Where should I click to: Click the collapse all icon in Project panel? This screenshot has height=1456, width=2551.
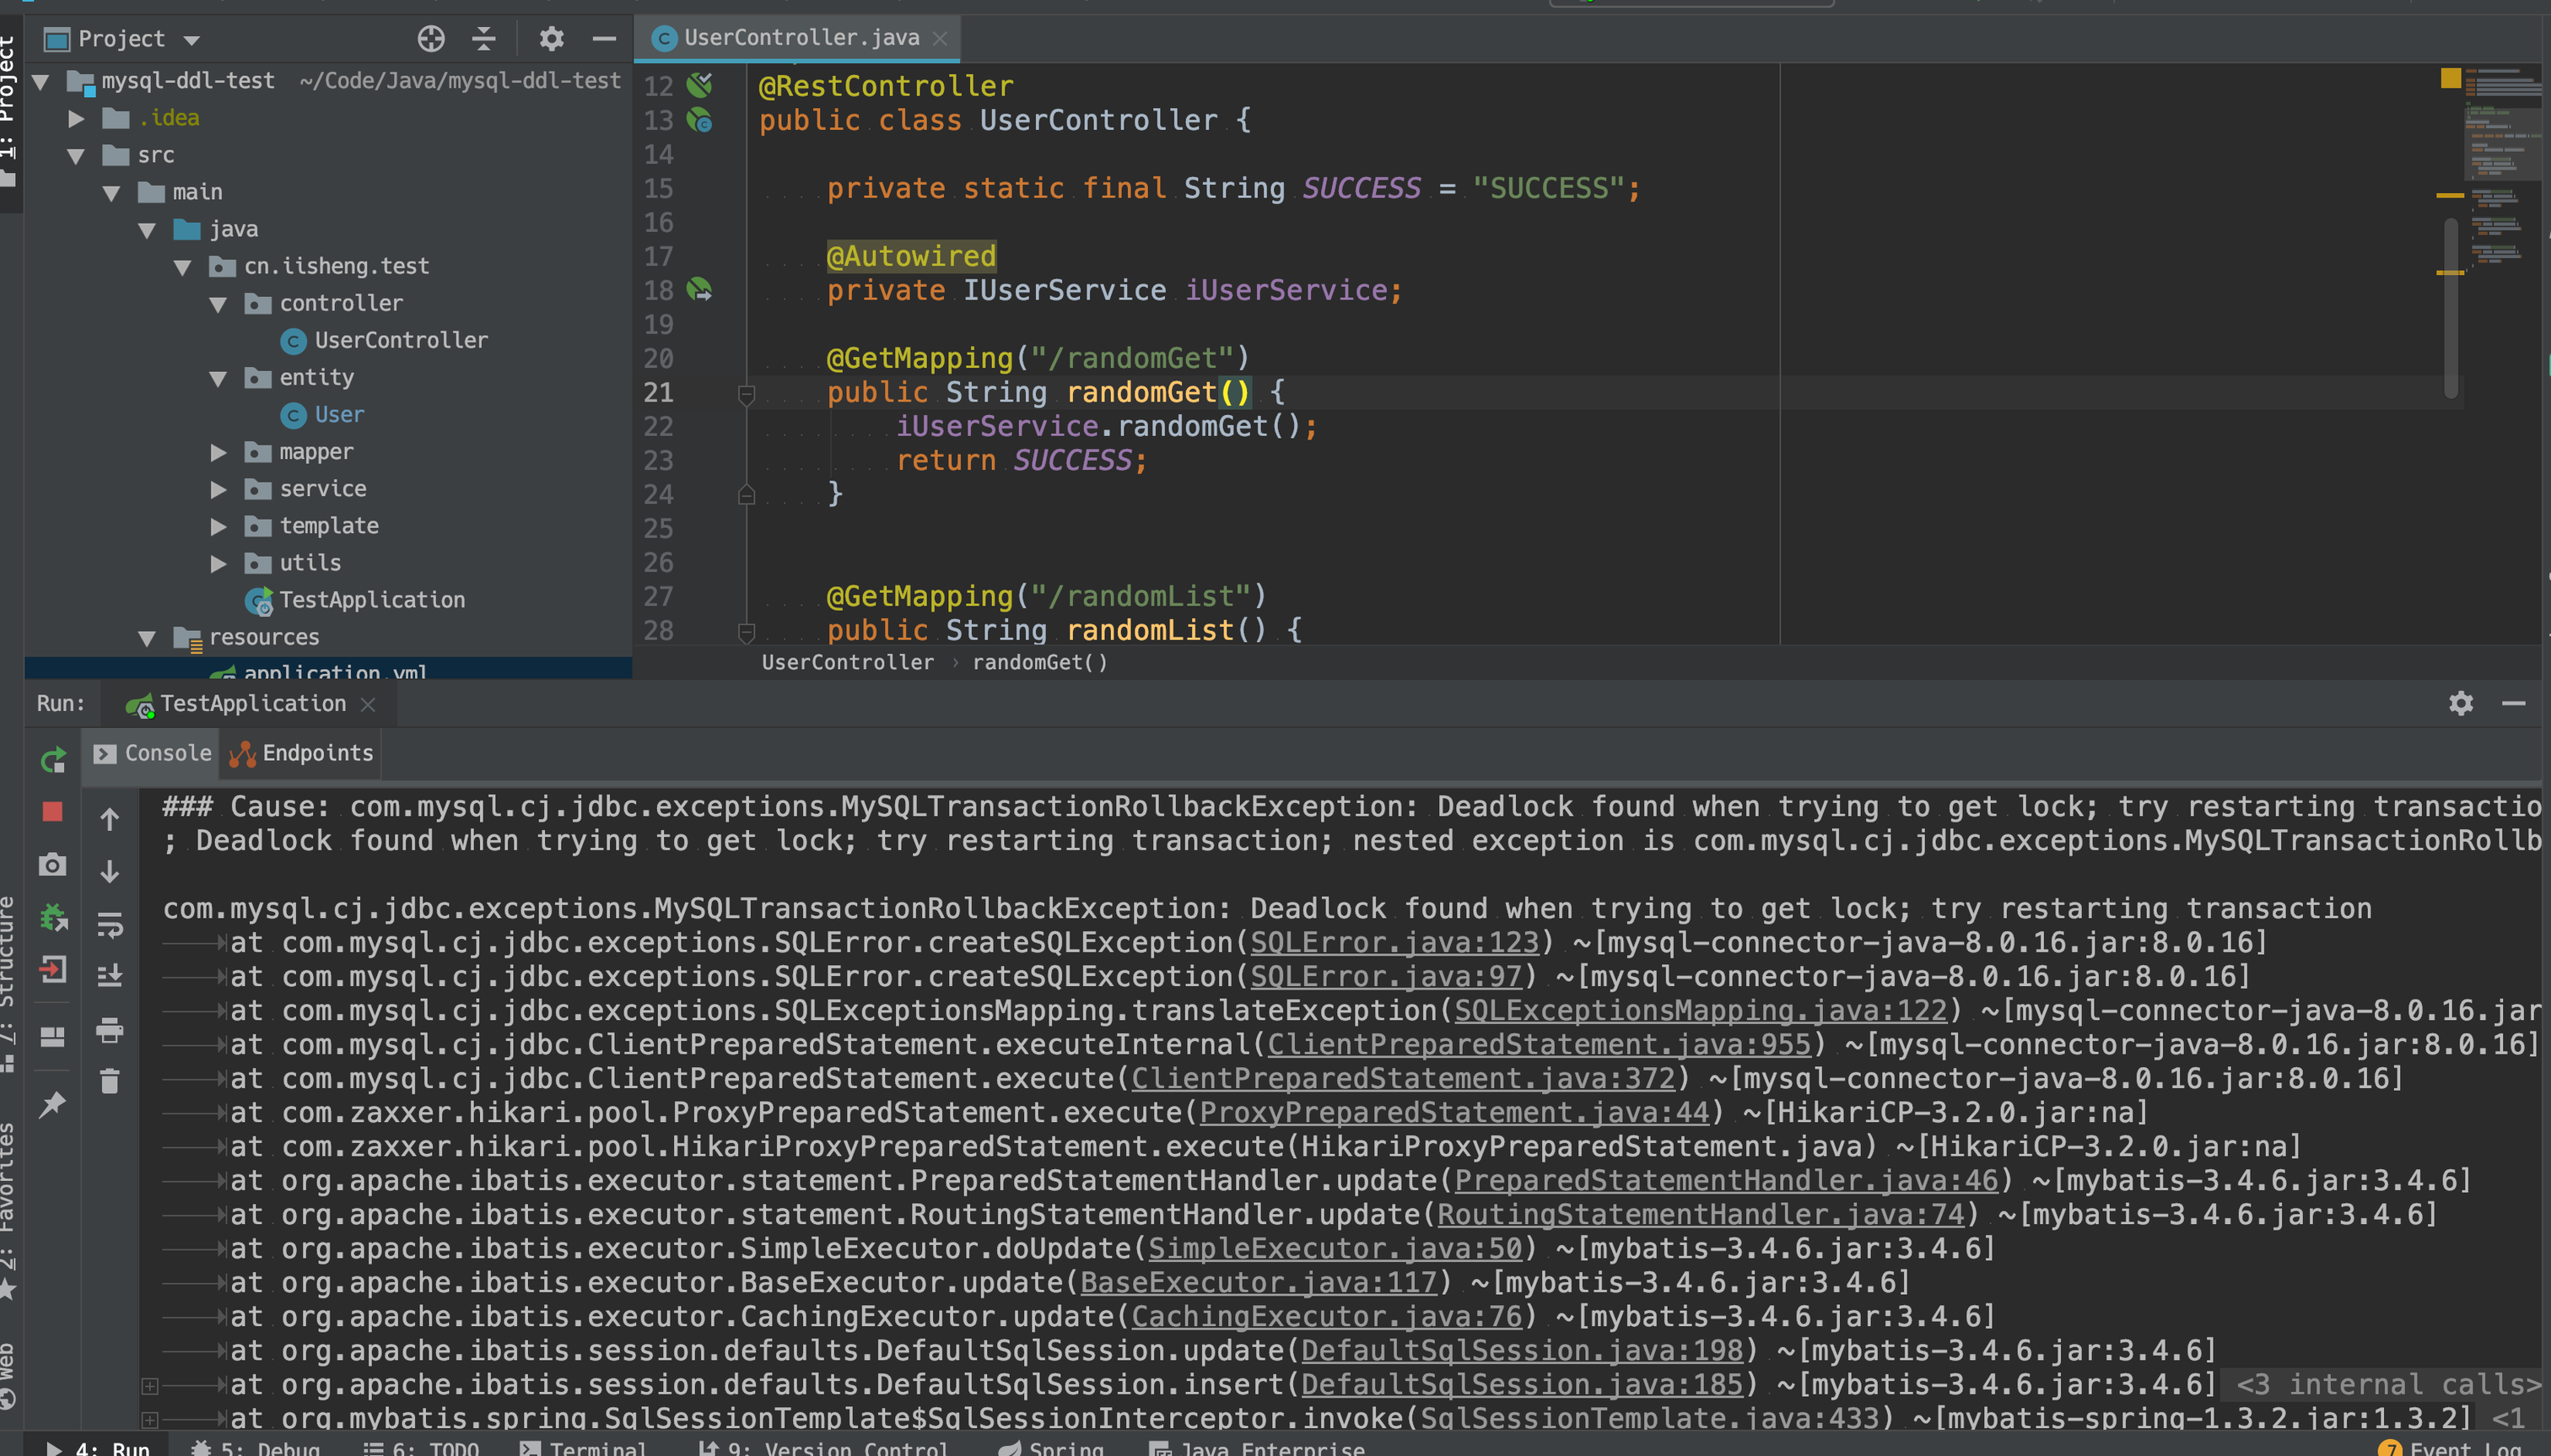484,39
